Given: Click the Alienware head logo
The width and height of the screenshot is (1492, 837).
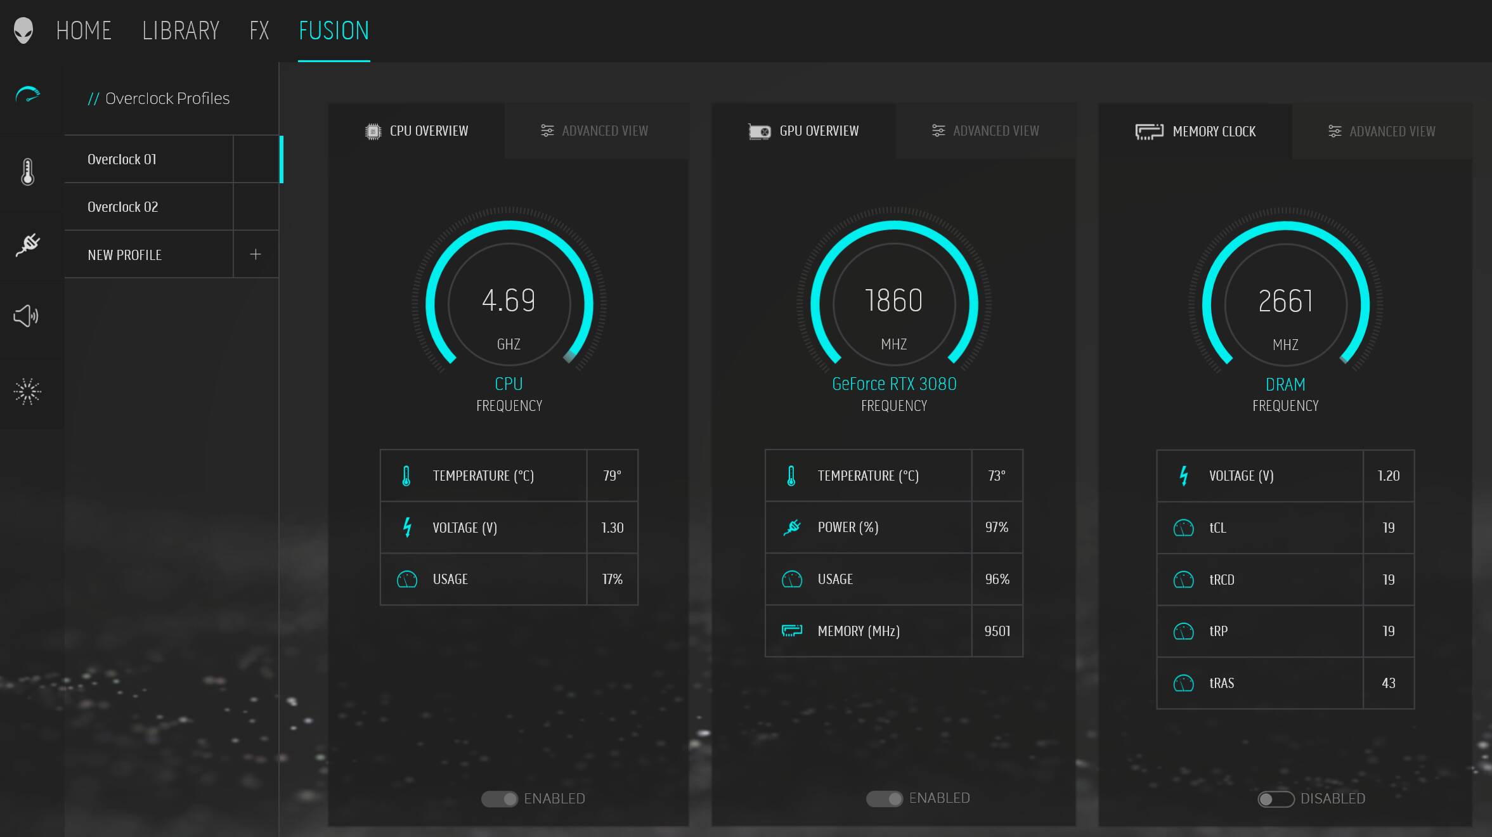Looking at the screenshot, I should click(x=23, y=30).
